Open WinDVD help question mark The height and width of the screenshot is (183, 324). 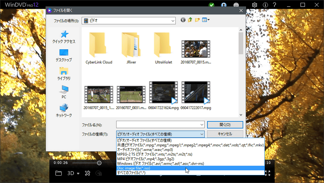click(x=274, y=5)
